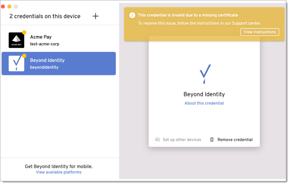Open About this credential link
Image resolution: width=290 pixels, height=185 pixels.
[204, 103]
